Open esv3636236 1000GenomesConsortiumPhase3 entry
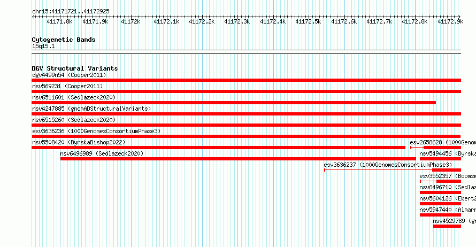This screenshot has width=476, height=247. pyautogui.click(x=96, y=132)
